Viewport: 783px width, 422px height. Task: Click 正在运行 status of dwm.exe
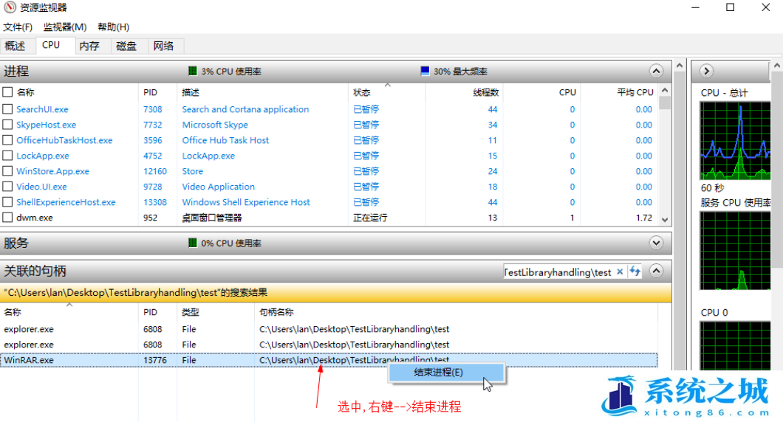click(x=370, y=218)
